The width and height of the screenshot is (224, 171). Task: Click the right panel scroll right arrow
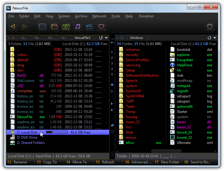coord(215,151)
